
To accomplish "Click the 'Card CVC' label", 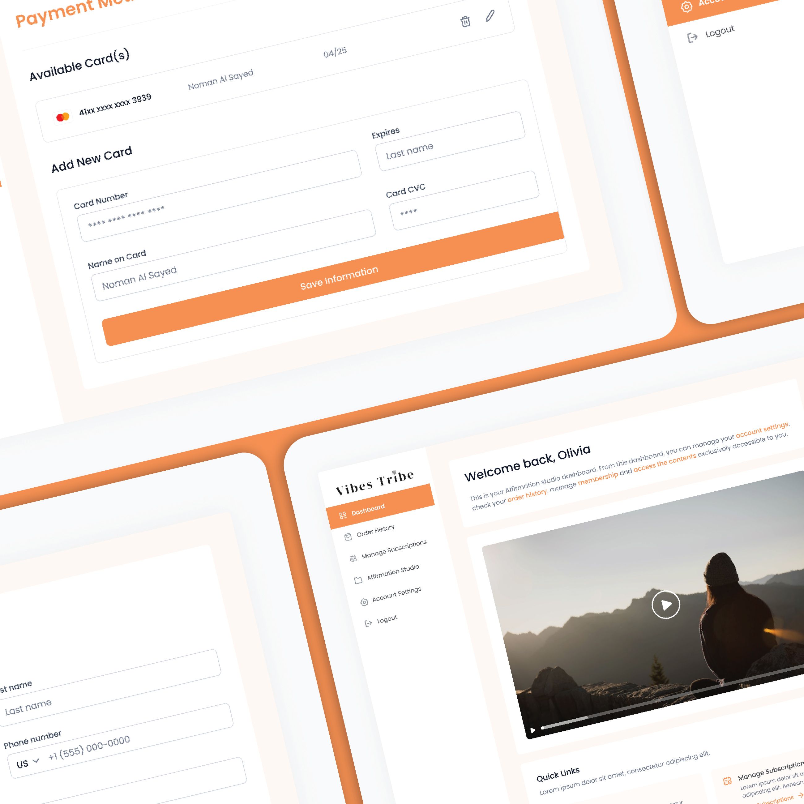I will pyautogui.click(x=406, y=190).
